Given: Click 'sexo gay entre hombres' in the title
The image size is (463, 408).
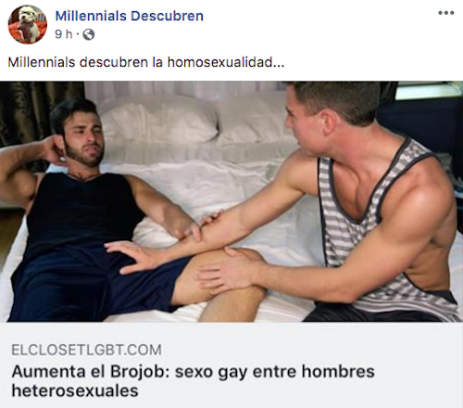Looking at the screenshot, I should 275,372.
